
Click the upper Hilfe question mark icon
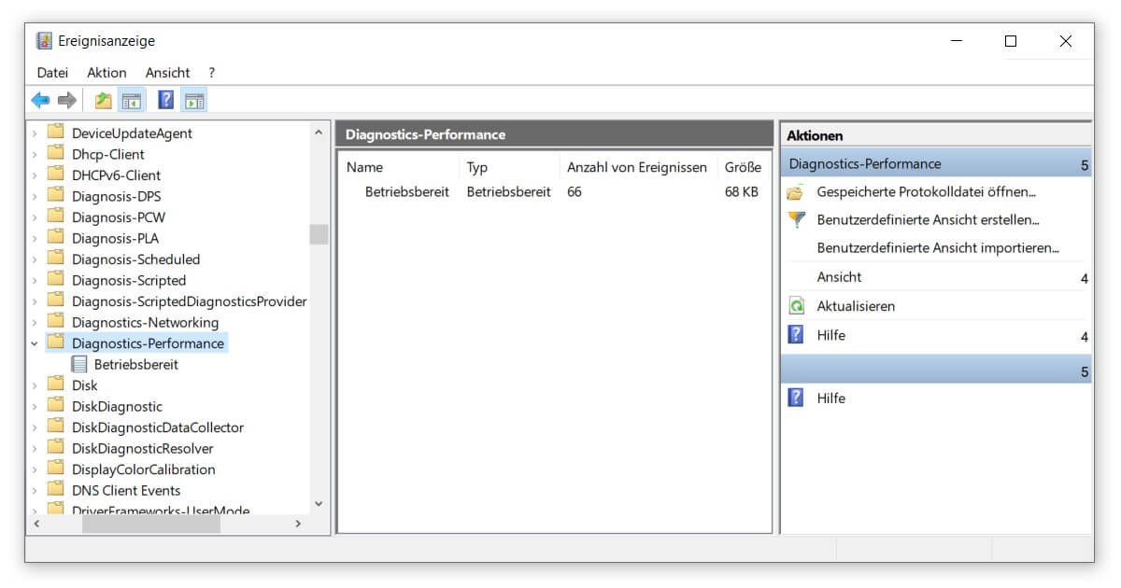[x=796, y=335]
